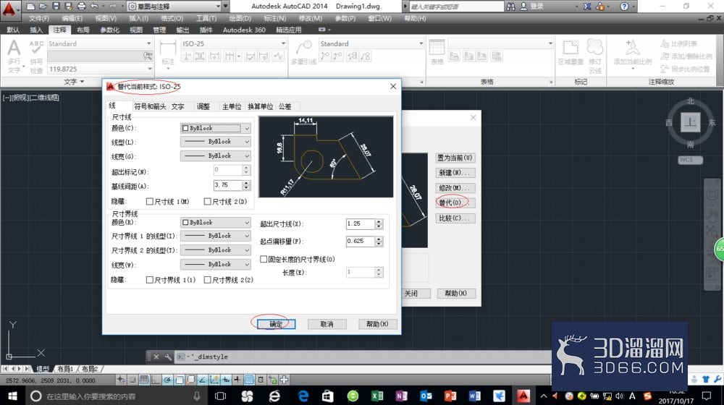Screen dimensions: 724x405
Task: Click Compare (比较) button in style manager
Action: point(455,218)
